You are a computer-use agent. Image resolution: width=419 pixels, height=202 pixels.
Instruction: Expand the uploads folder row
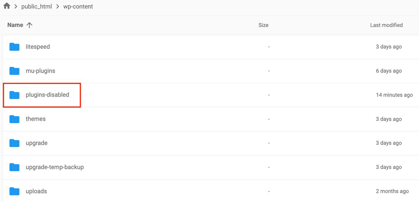(36, 191)
